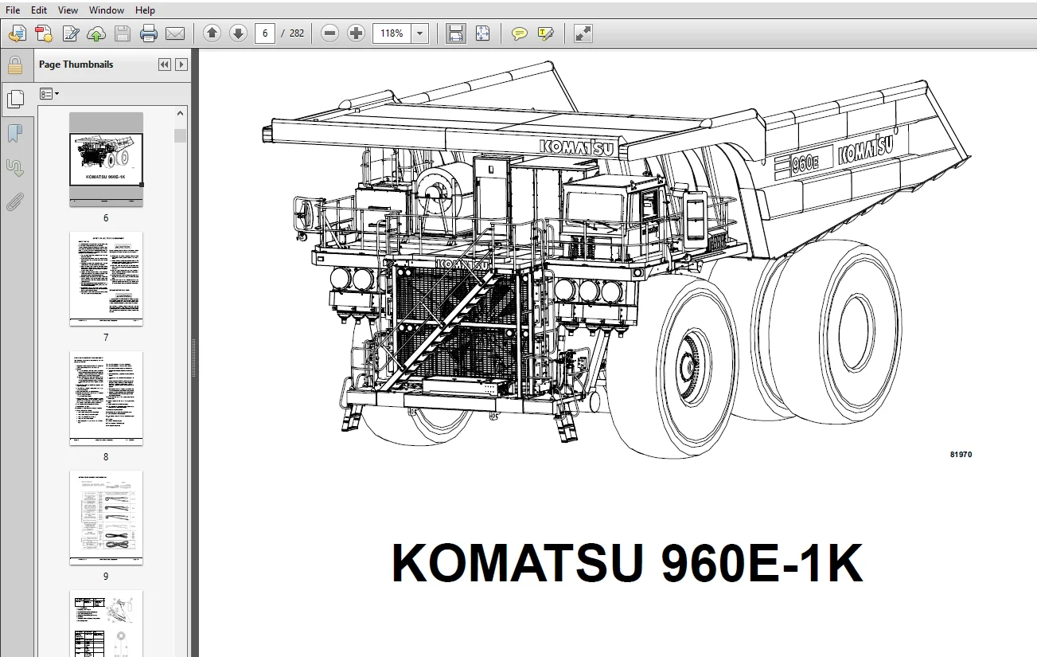Viewport: 1037px width, 657px height.
Task: Click the '6' label under first thumbnail
Action: (x=106, y=218)
